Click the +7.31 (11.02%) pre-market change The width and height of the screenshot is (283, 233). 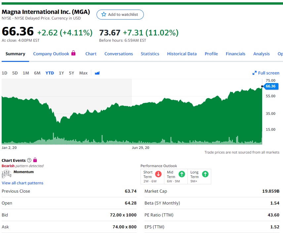[x=151, y=33]
